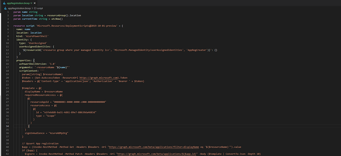Click 'requiredResourceAccess' on line 25
341x156 pixels.
(x=41, y=95)
